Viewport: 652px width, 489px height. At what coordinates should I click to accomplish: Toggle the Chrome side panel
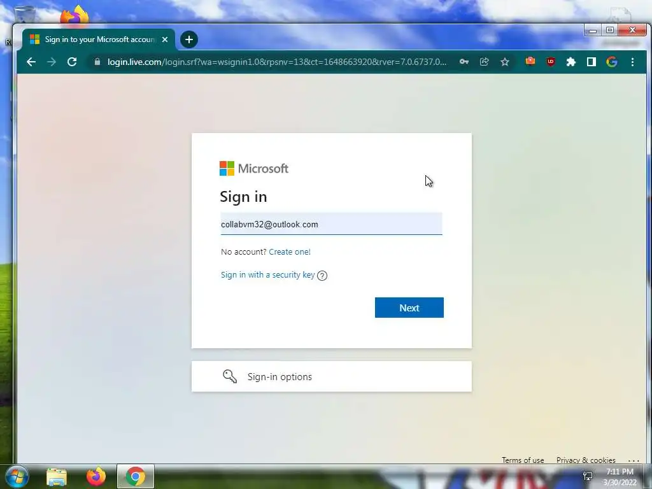pos(592,62)
